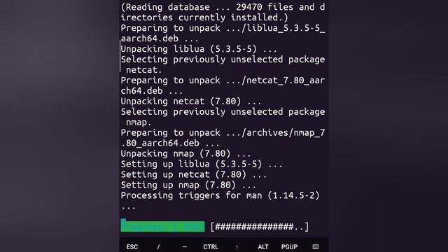Click the 'Unpacking liblua (5.3.5-5)' line
448x252 pixels.
[x=199, y=49]
